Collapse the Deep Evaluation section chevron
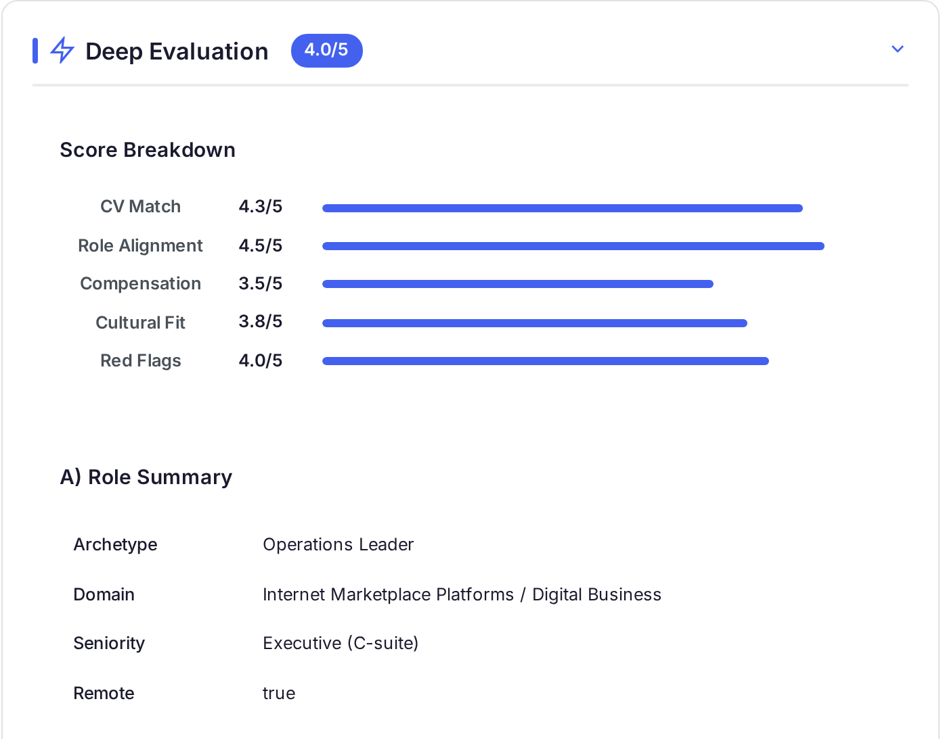This screenshot has height=739, width=941. click(x=898, y=49)
